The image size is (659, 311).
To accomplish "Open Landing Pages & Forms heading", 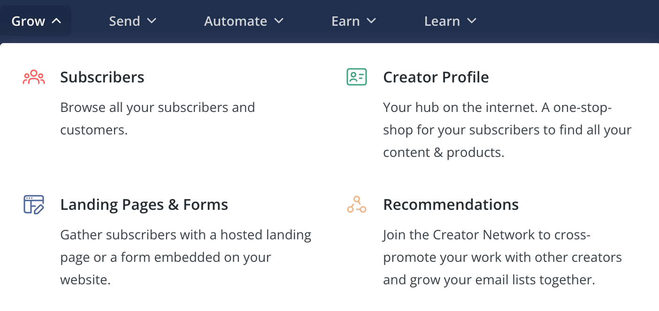I will tap(144, 205).
